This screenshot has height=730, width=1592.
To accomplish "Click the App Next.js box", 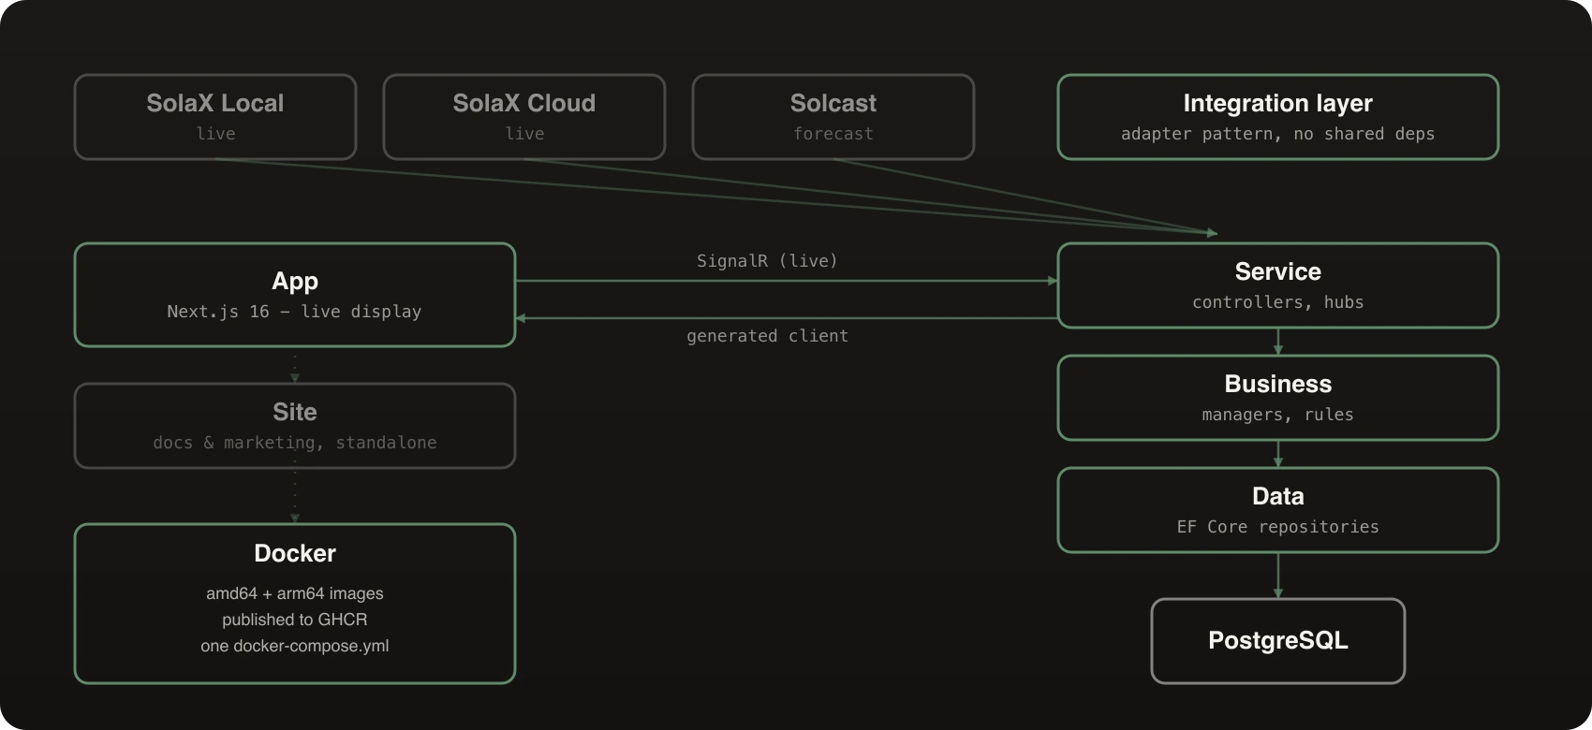I will pyautogui.click(x=295, y=295).
